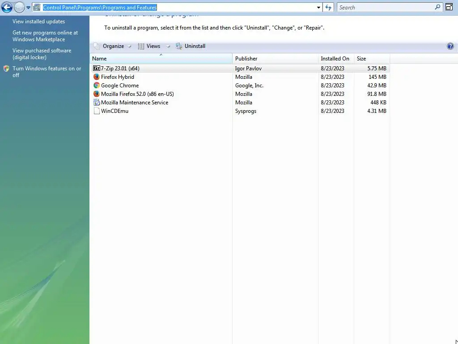Image resolution: width=458 pixels, height=344 pixels.
Task: Open recent pages dropdown next to Forward
Action: tap(28, 8)
